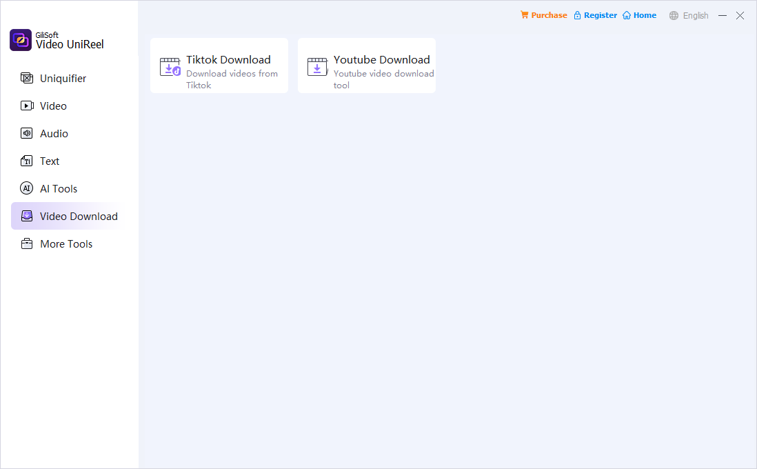The height and width of the screenshot is (469, 757).
Task: Open AI Tools from the sidebar
Action: point(59,189)
